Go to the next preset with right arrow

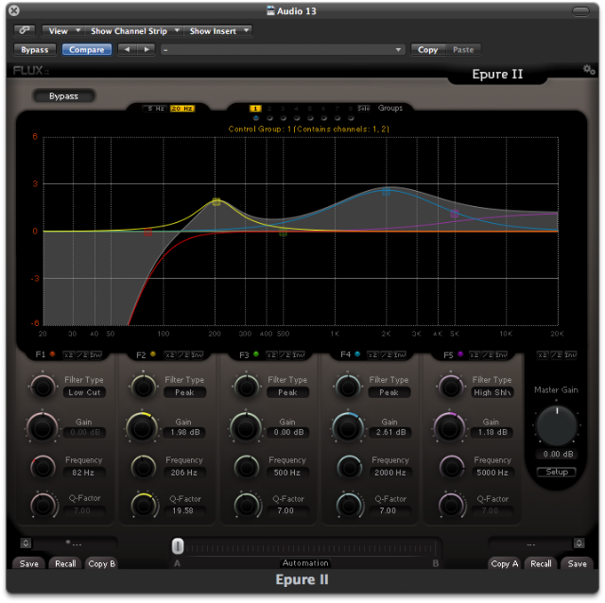(x=147, y=49)
